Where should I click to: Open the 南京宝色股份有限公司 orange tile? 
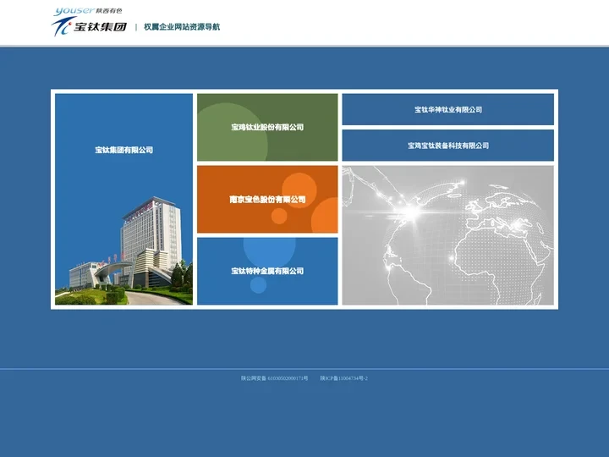[x=267, y=200]
